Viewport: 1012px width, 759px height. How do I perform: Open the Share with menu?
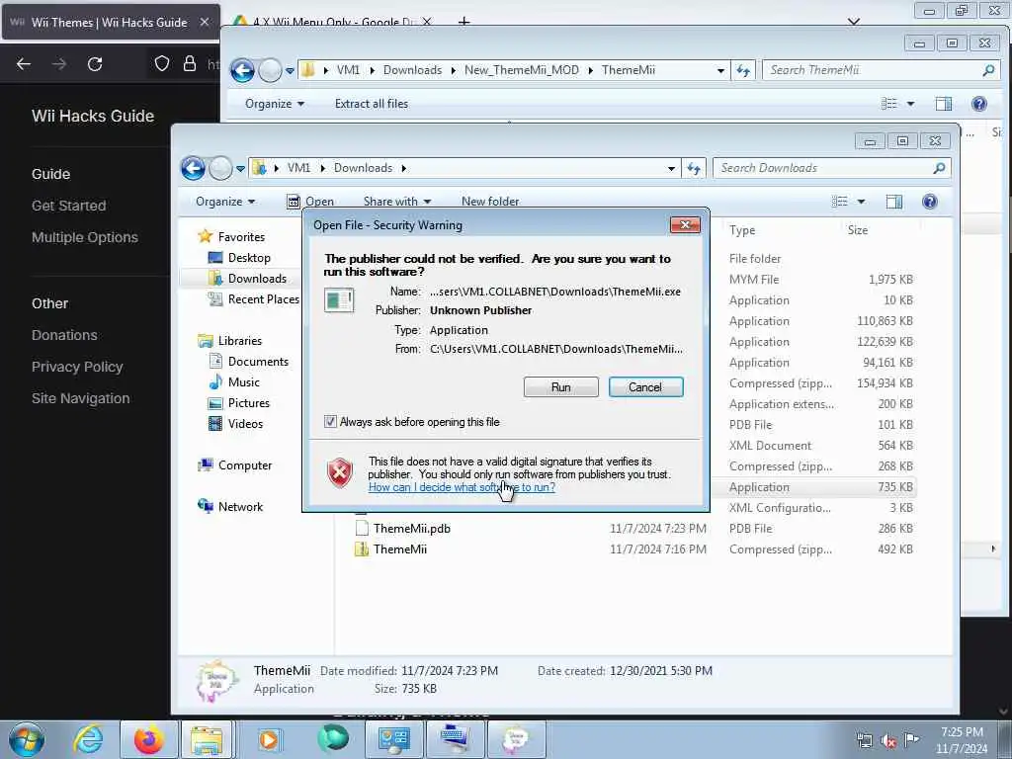[397, 202]
